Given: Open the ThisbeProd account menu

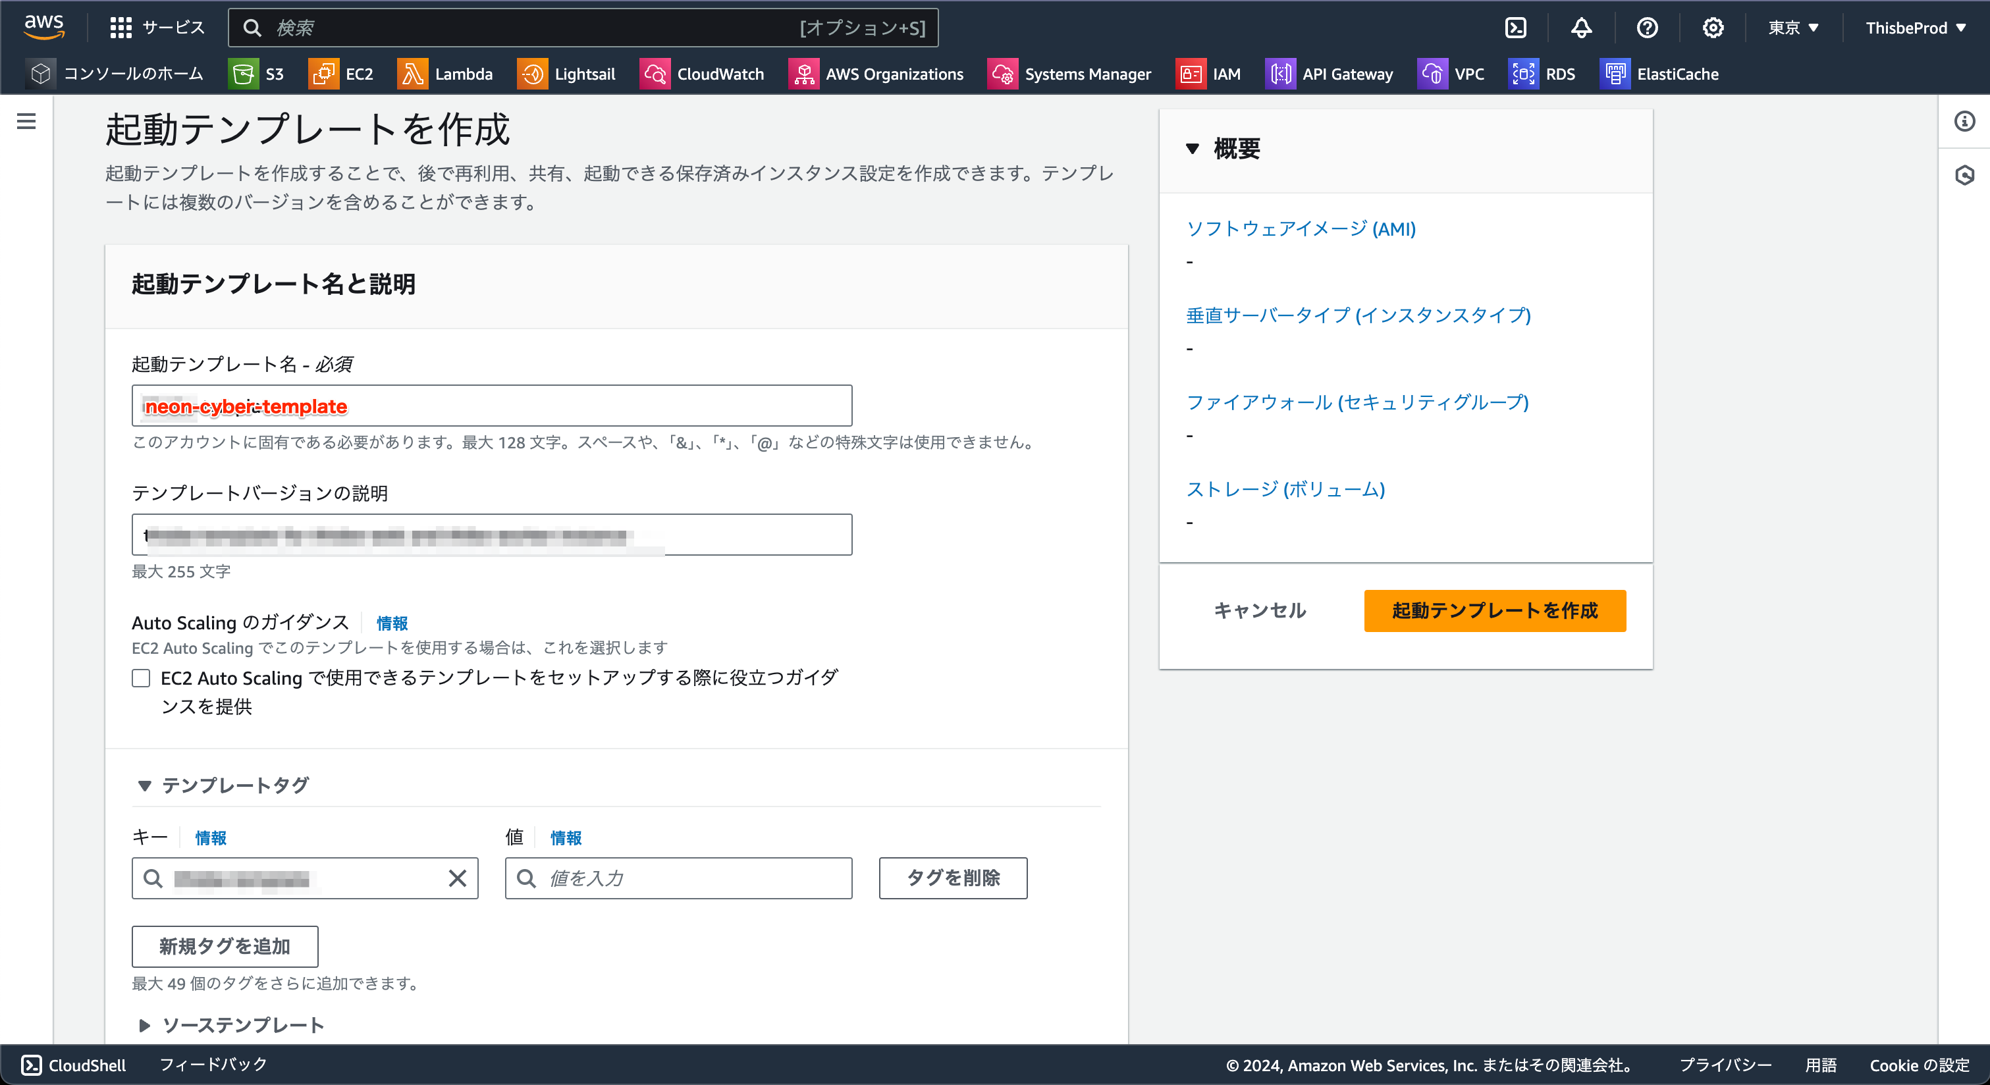Looking at the screenshot, I should tap(1915, 27).
